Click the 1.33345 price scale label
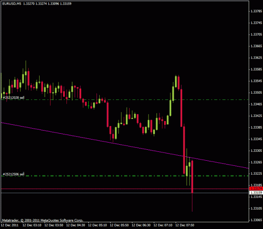The width and height of the screenshot is (263, 229). (x=256, y=139)
